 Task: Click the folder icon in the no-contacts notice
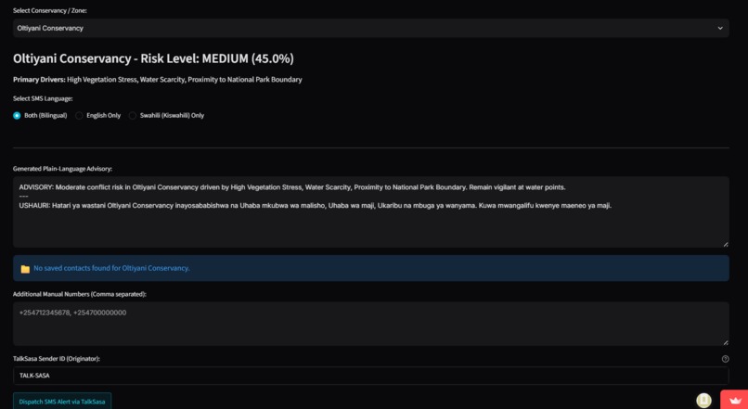pyautogui.click(x=25, y=269)
